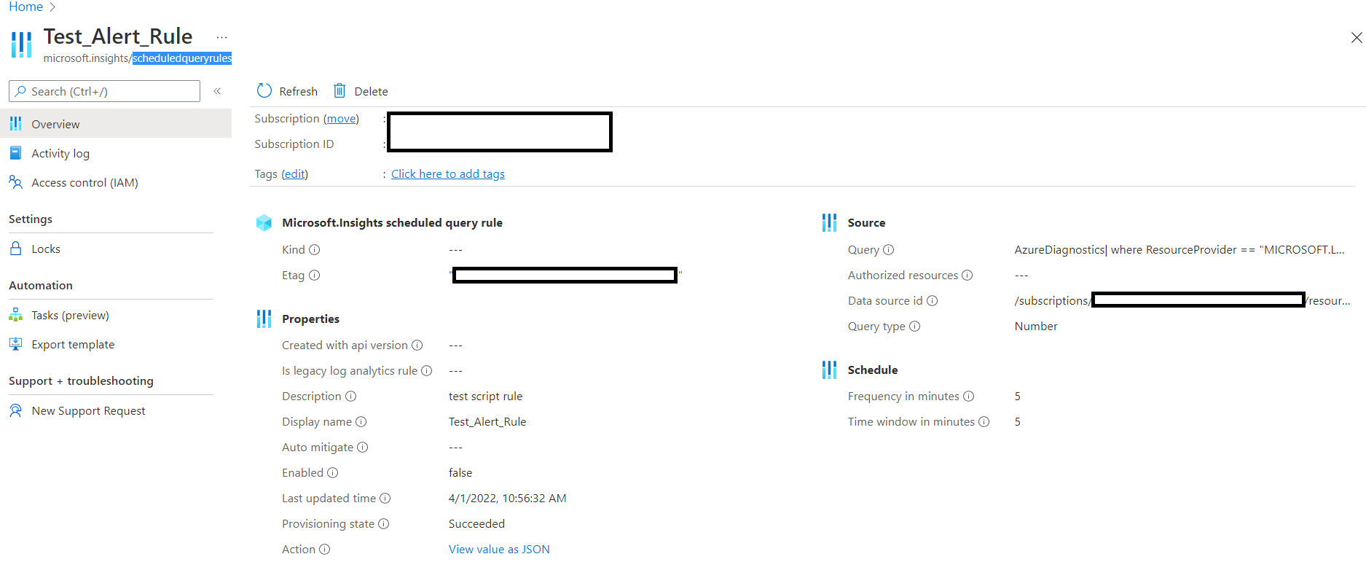The height and width of the screenshot is (578, 1366).
Task: Click the New Support Request person icon
Action: coord(15,410)
